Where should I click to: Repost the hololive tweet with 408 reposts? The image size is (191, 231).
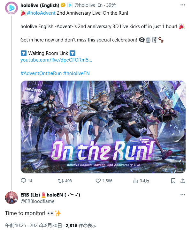[61, 181]
